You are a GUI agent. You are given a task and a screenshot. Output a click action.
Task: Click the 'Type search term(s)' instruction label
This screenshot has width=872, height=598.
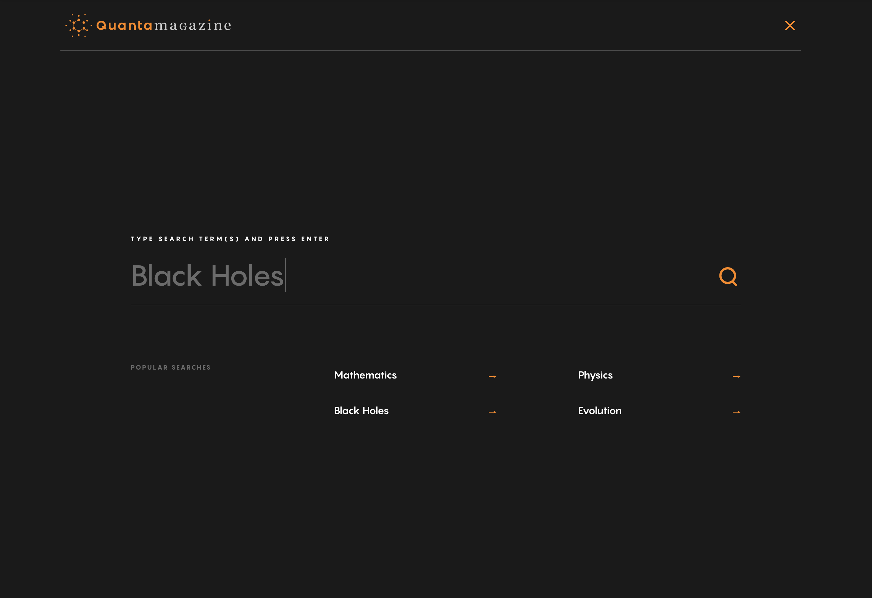pyautogui.click(x=230, y=239)
